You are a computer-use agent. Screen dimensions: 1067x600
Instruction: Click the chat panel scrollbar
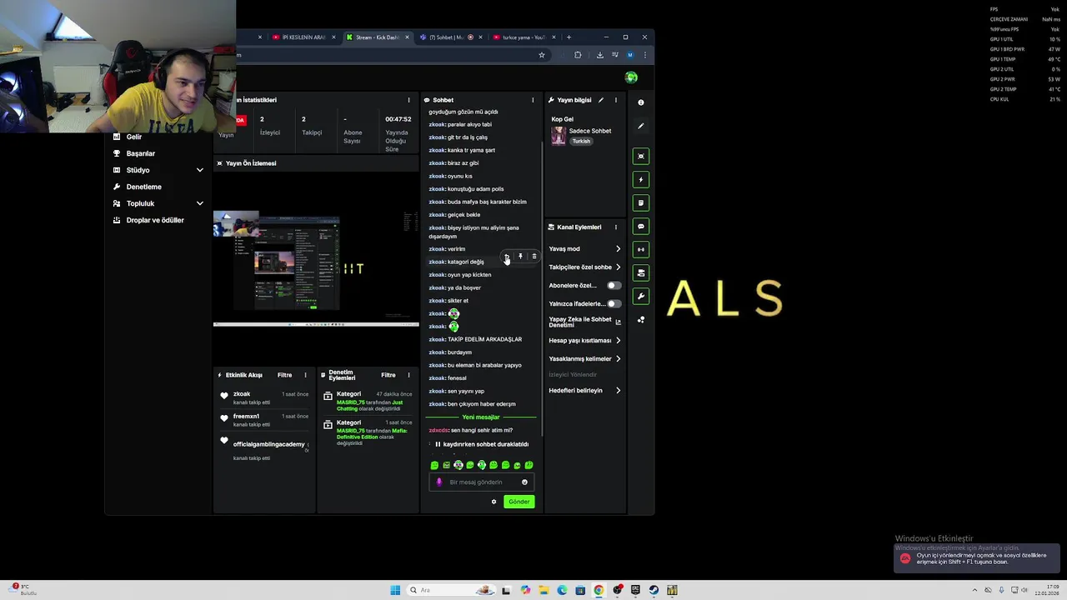point(543,289)
